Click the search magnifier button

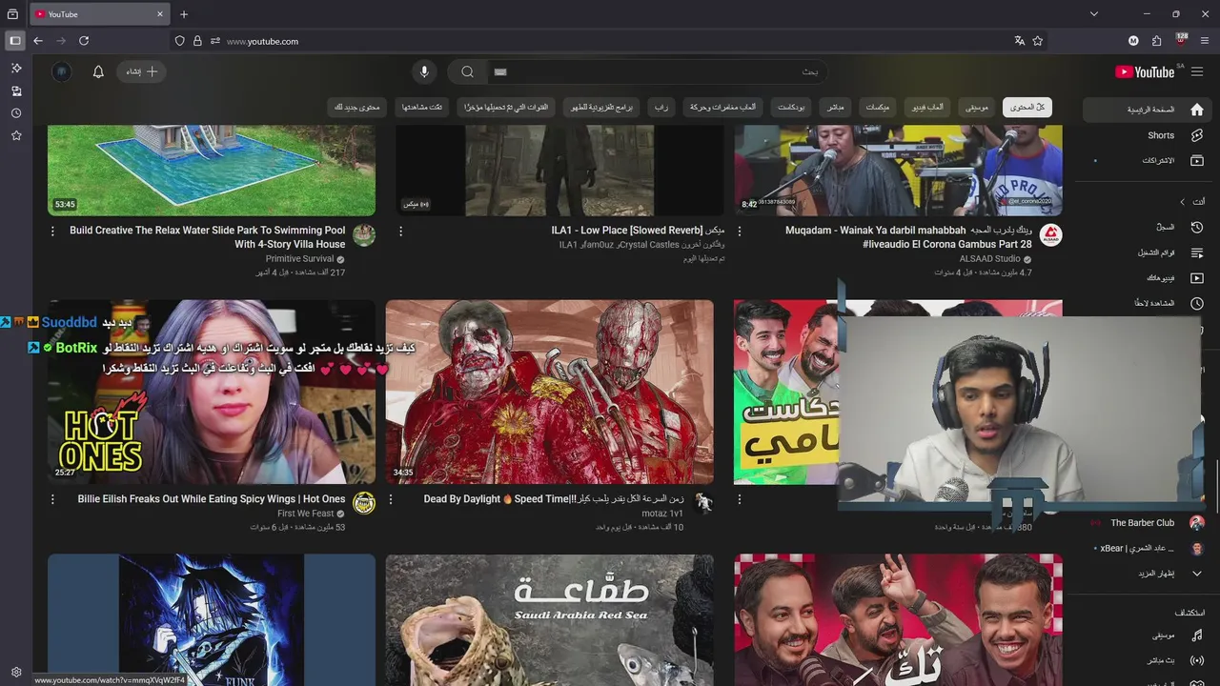pos(467,71)
